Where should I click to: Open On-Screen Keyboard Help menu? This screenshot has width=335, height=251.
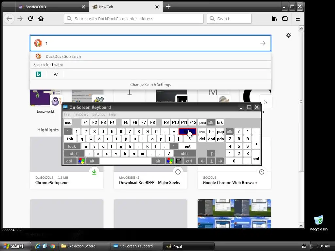(113, 114)
